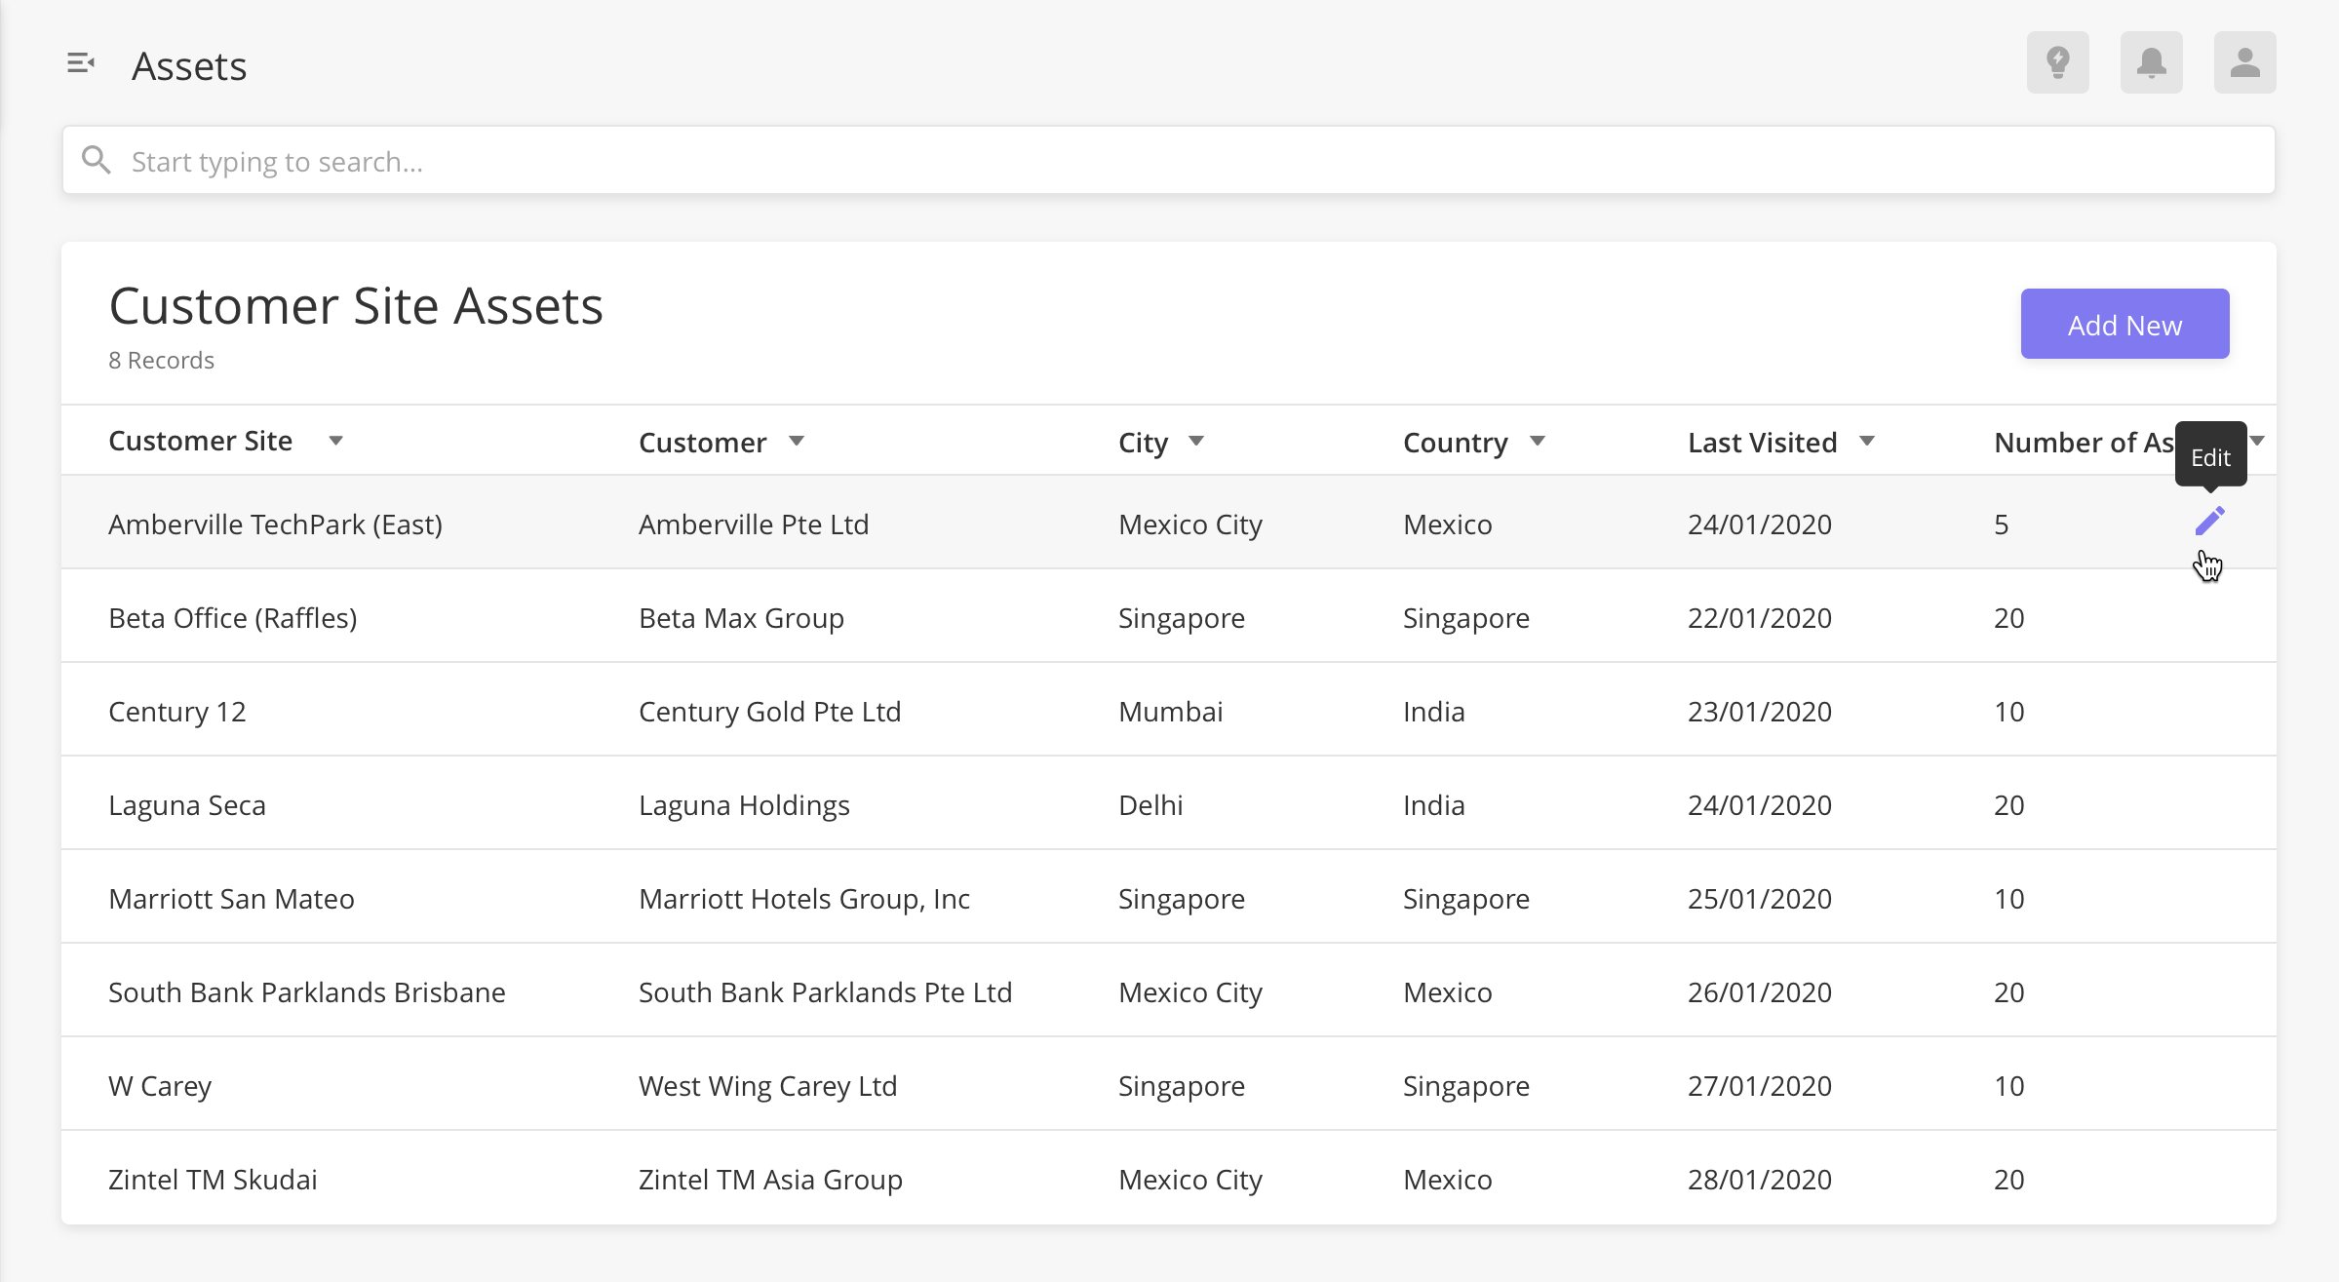Click the W Carey site row

tap(161, 1086)
